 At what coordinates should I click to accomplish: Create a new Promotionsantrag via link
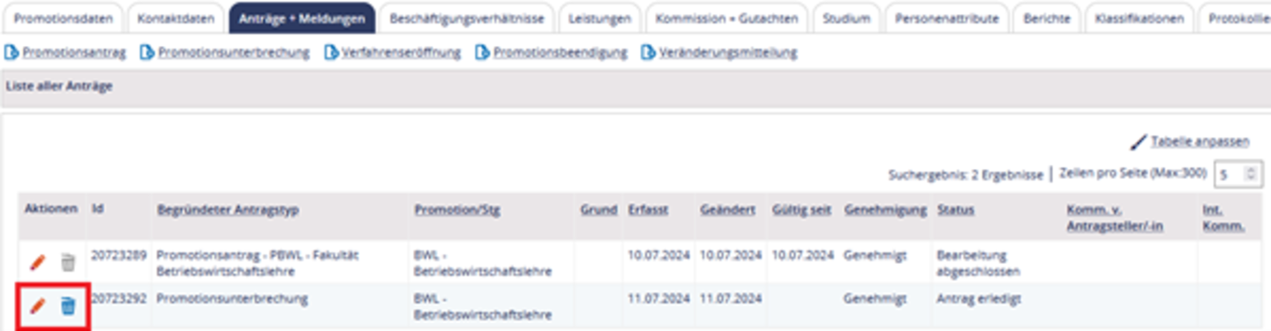(x=74, y=53)
